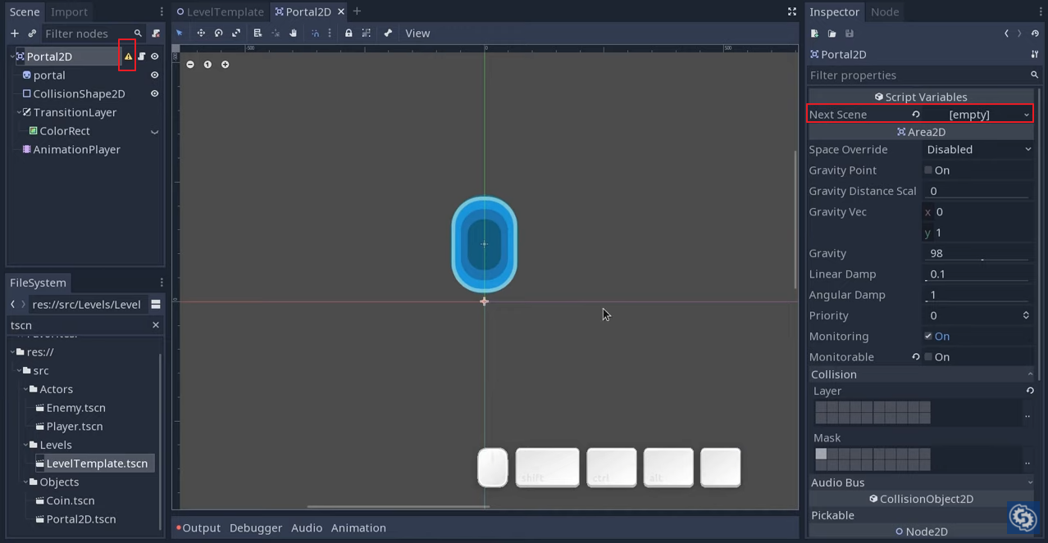Screen dimensions: 1048x543
Task: Save the current resource in Inspector
Action: coord(850,34)
